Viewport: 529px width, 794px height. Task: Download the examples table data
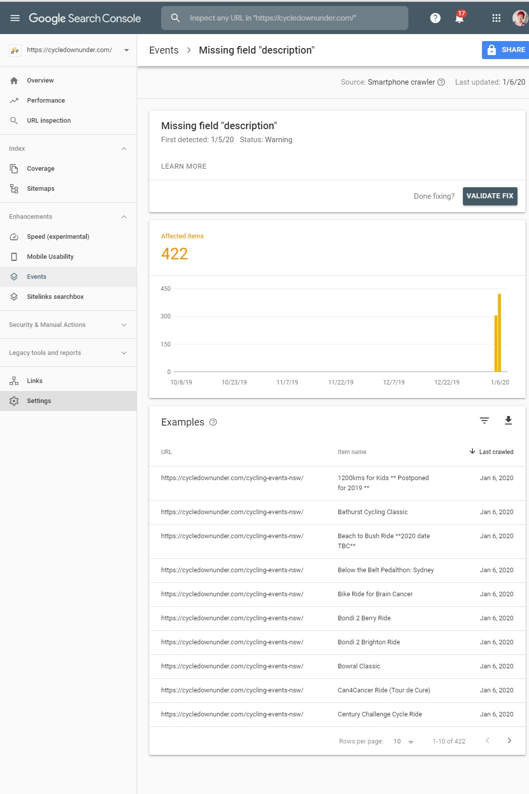(x=508, y=421)
